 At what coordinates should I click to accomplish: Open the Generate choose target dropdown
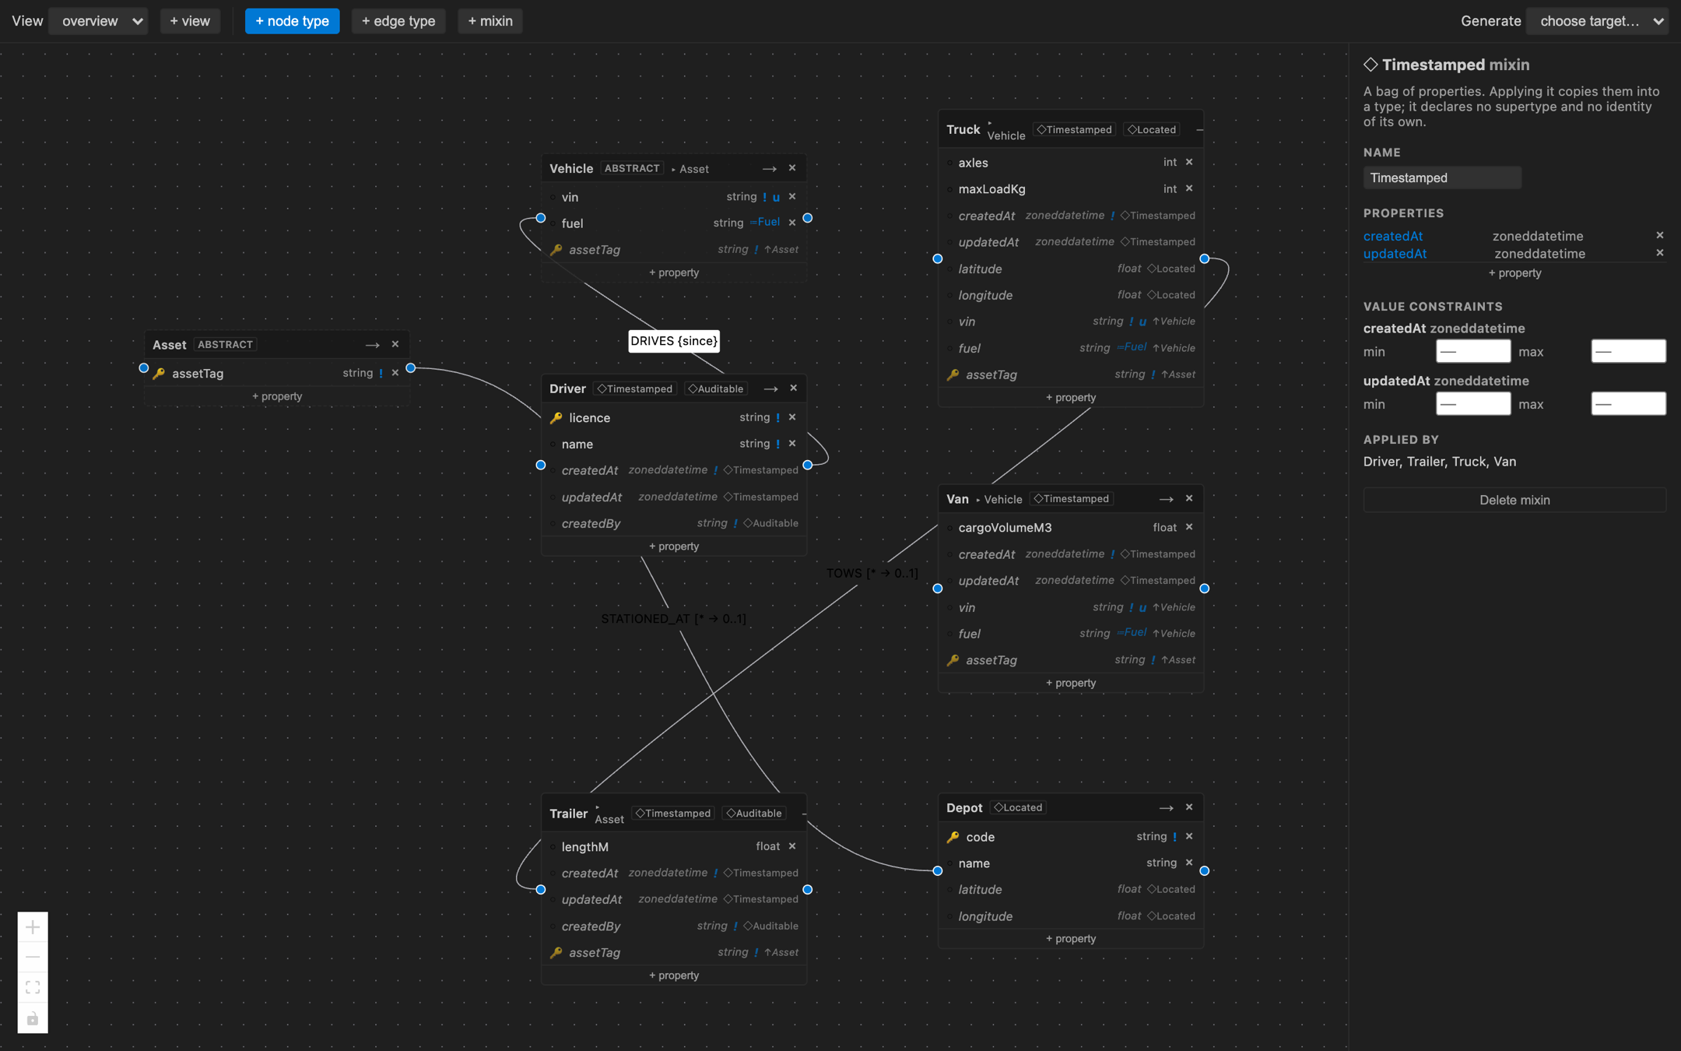[x=1597, y=21]
